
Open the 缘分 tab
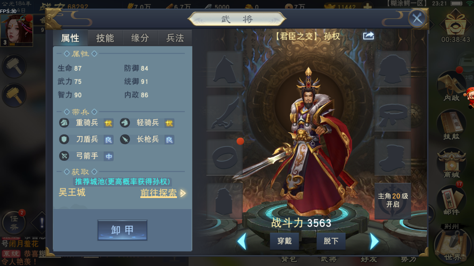coord(140,38)
